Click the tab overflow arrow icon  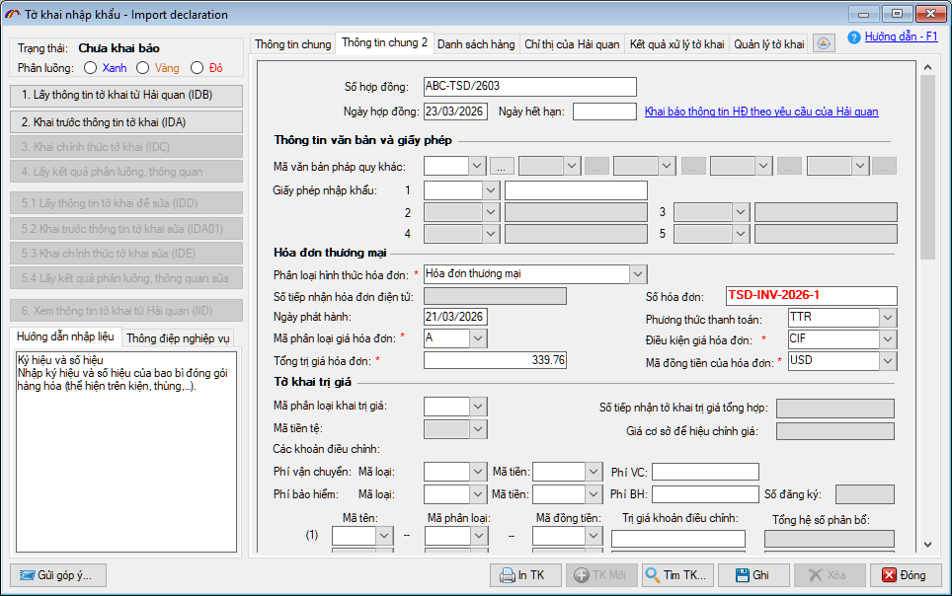point(824,43)
